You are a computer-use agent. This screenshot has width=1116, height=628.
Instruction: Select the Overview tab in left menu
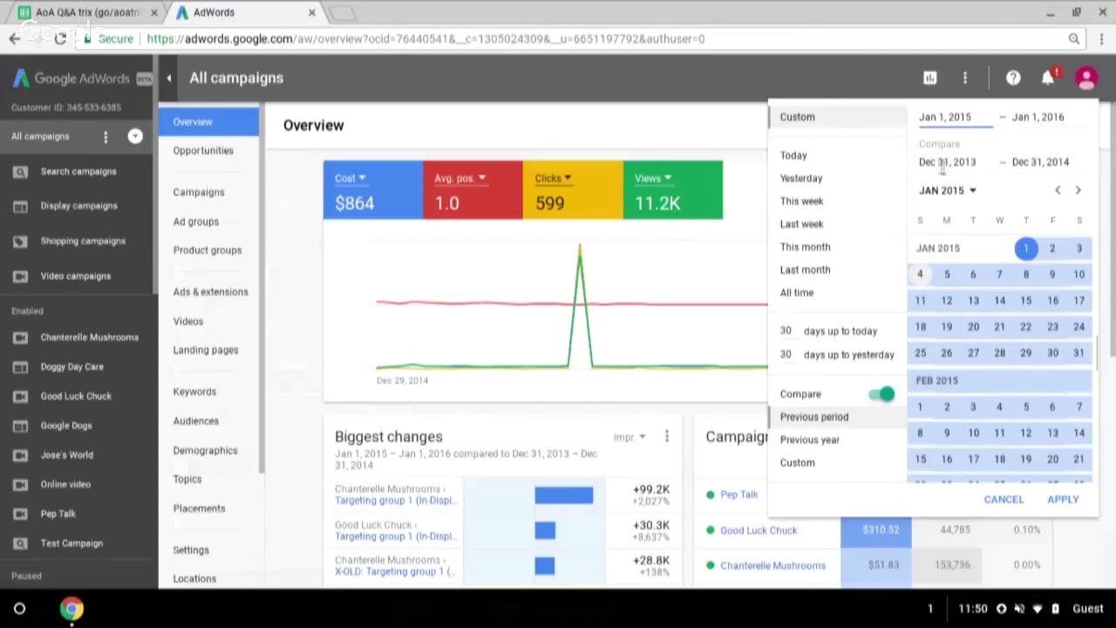point(209,121)
